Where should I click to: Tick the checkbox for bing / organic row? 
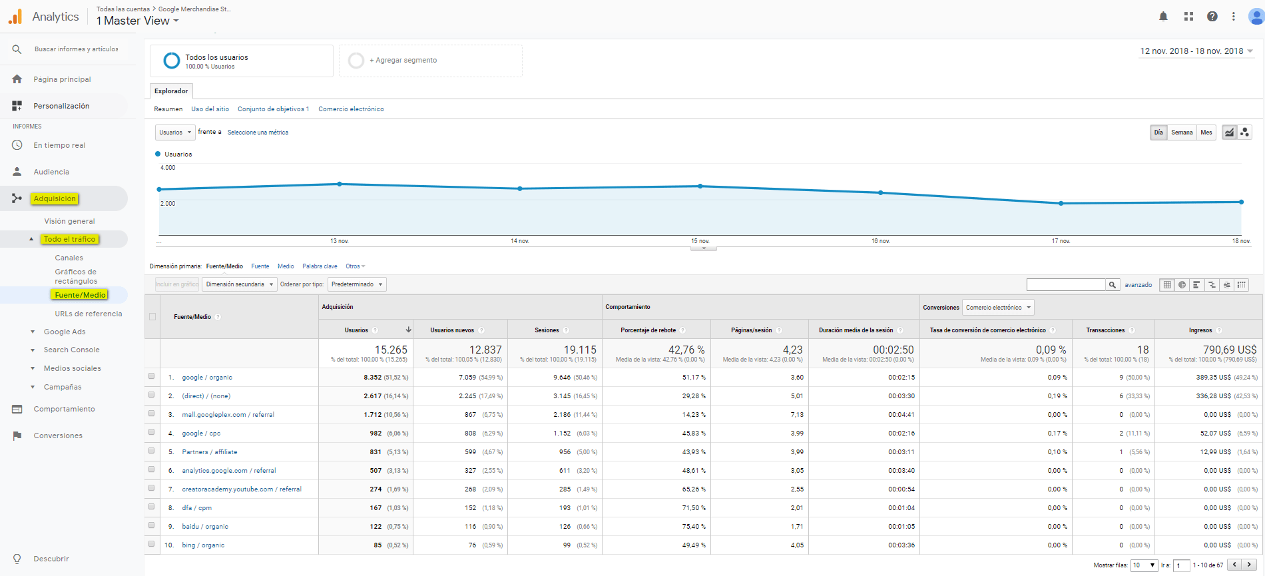point(152,544)
